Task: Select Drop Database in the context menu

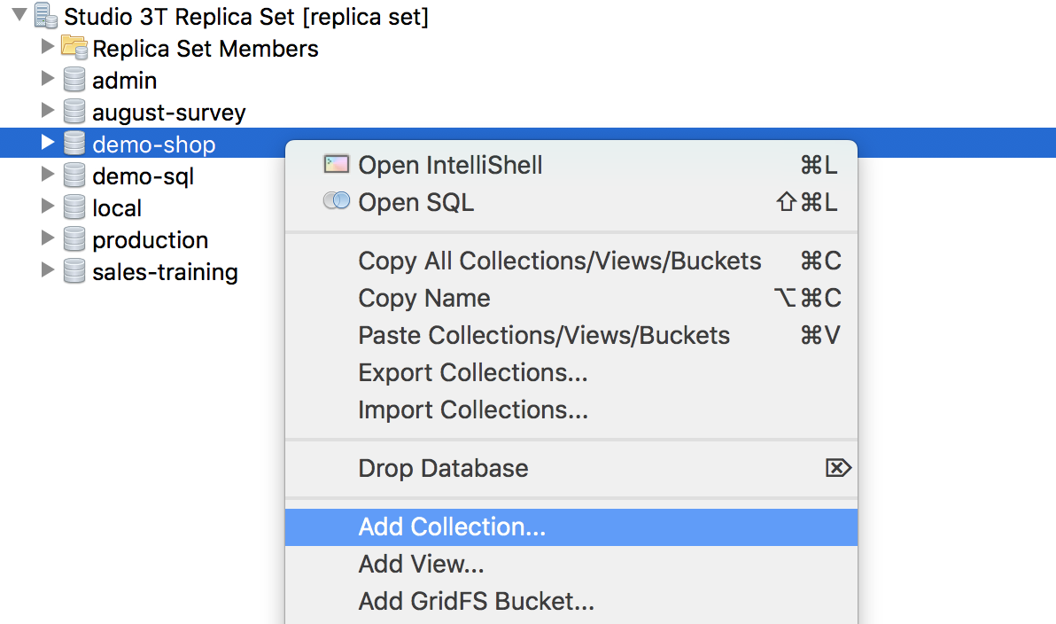Action: pos(443,468)
